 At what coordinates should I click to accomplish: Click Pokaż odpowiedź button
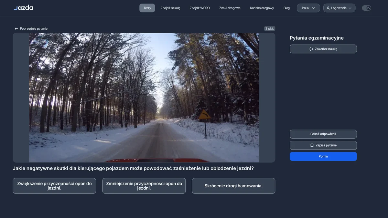[x=323, y=134]
